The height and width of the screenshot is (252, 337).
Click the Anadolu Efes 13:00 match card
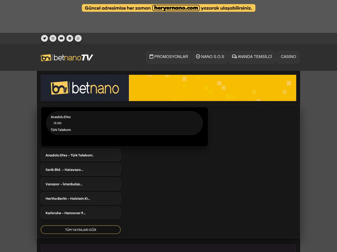coord(125,123)
